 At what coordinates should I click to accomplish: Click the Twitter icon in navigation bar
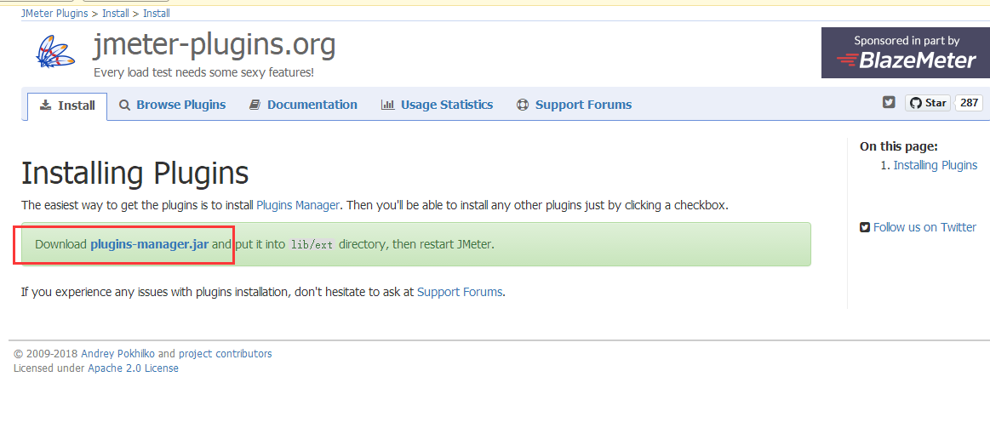pyautogui.click(x=889, y=103)
